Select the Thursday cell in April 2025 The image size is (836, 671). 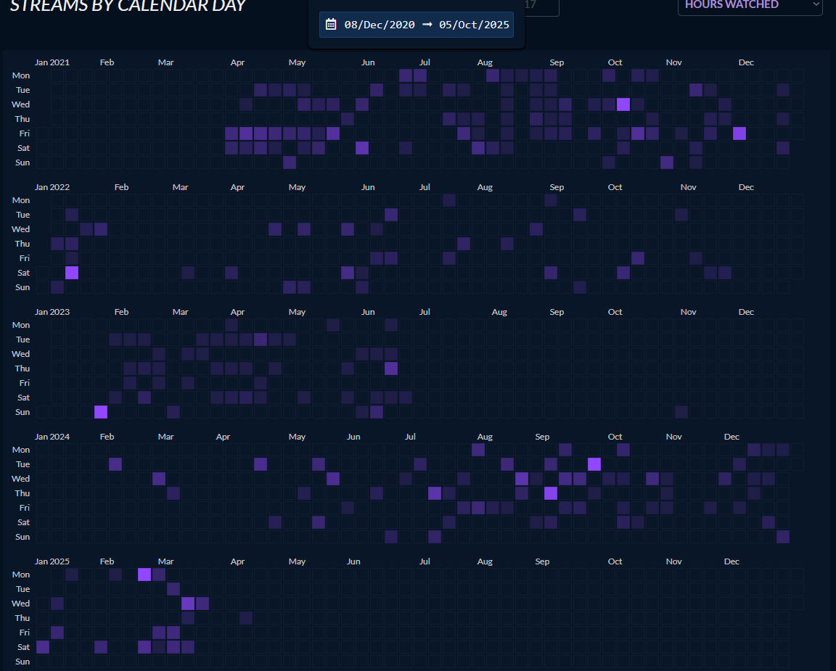pos(246,618)
